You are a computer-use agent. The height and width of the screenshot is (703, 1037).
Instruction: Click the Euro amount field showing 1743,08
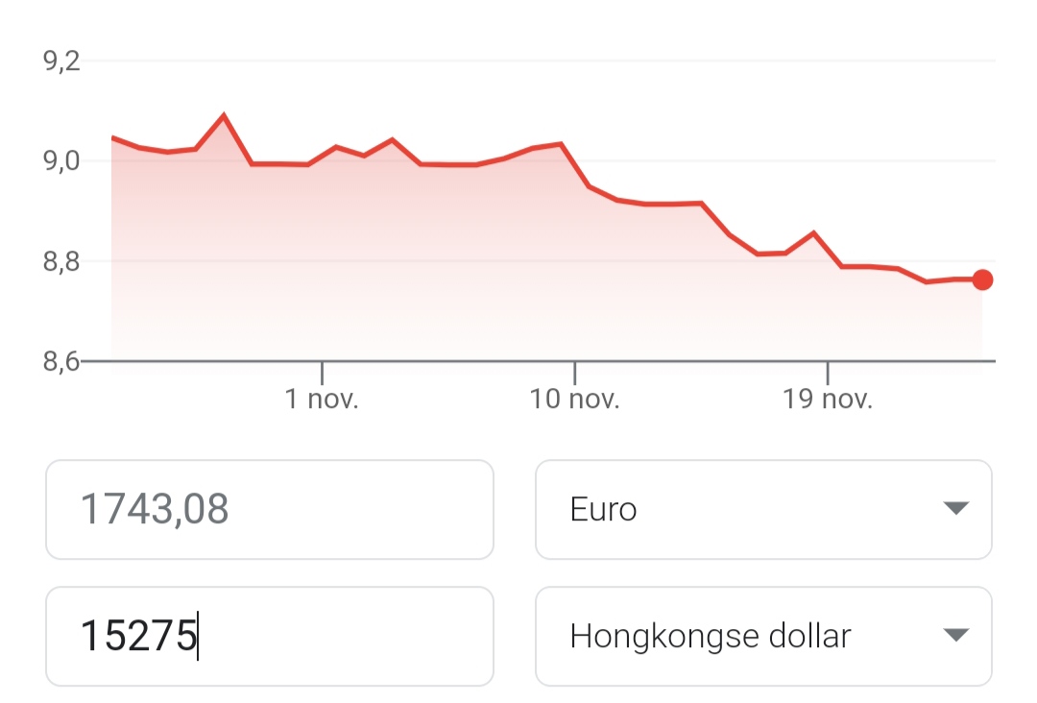coord(269,509)
